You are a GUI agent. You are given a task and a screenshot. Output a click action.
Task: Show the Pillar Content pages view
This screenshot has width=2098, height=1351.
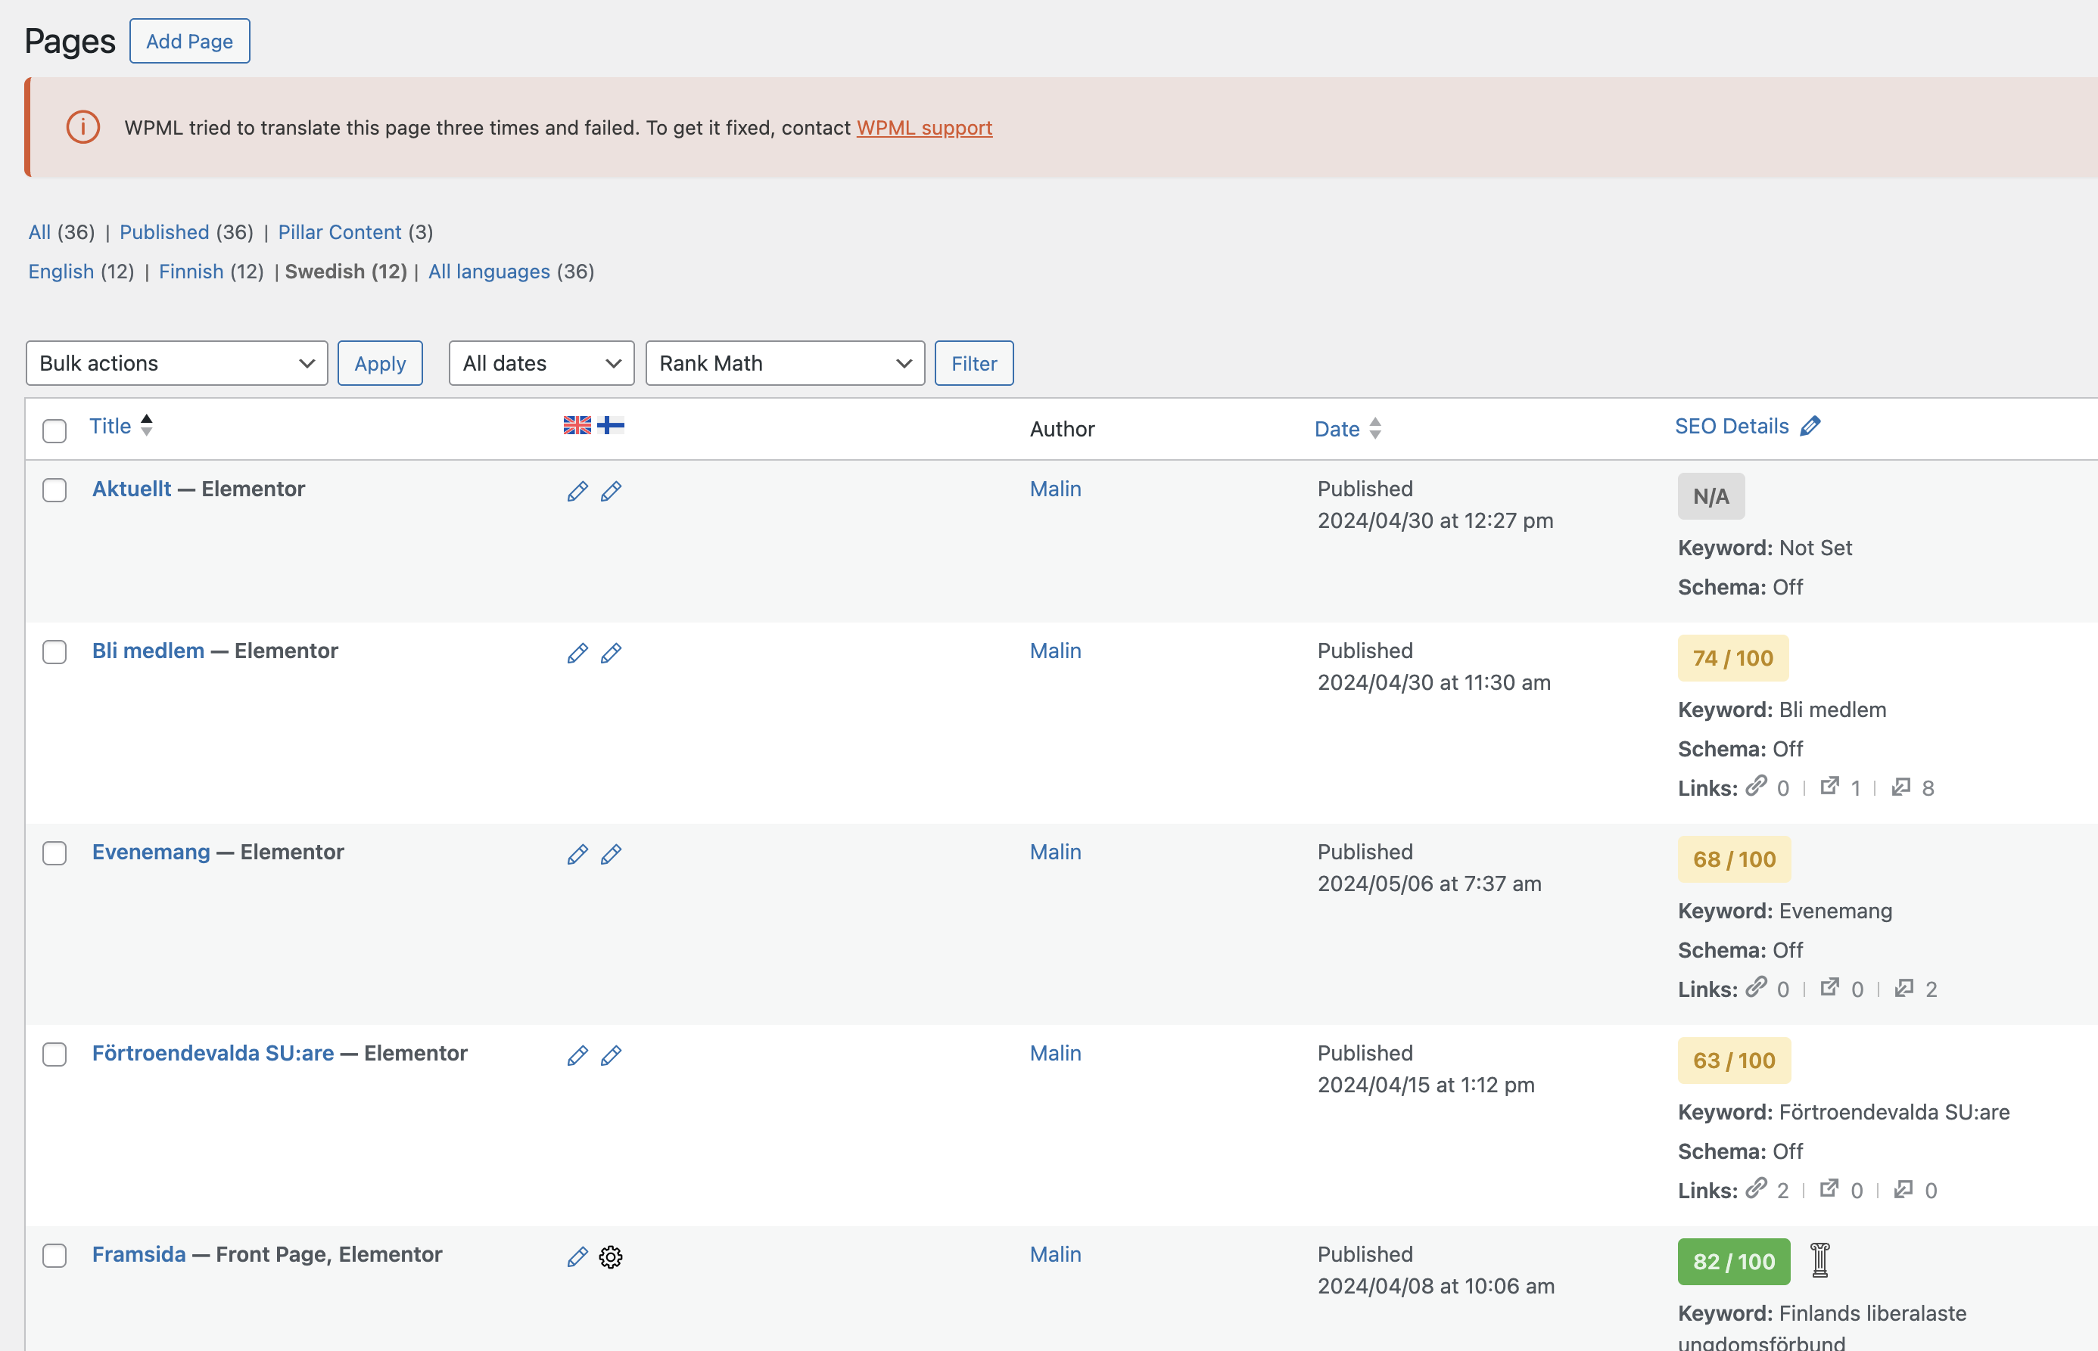pos(340,232)
